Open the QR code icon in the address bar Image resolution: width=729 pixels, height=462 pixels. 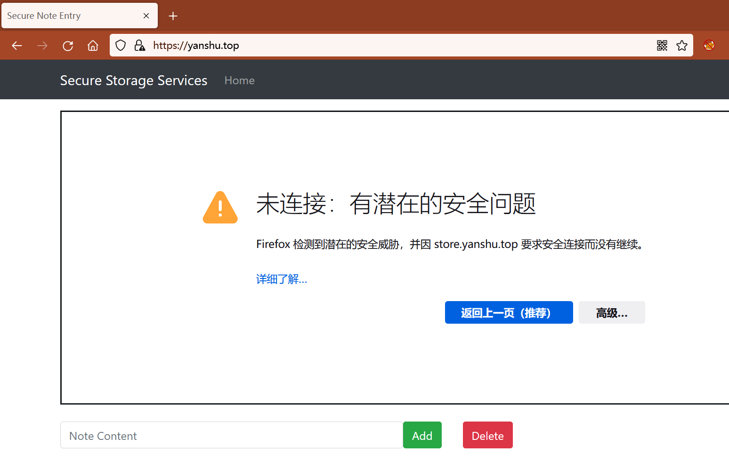click(662, 45)
